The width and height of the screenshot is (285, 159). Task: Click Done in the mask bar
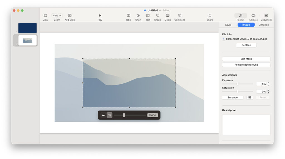click(x=153, y=115)
